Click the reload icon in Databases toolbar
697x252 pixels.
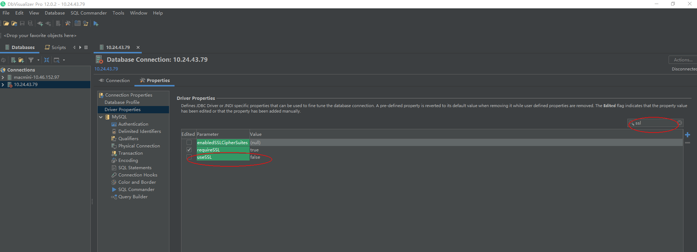(3, 60)
